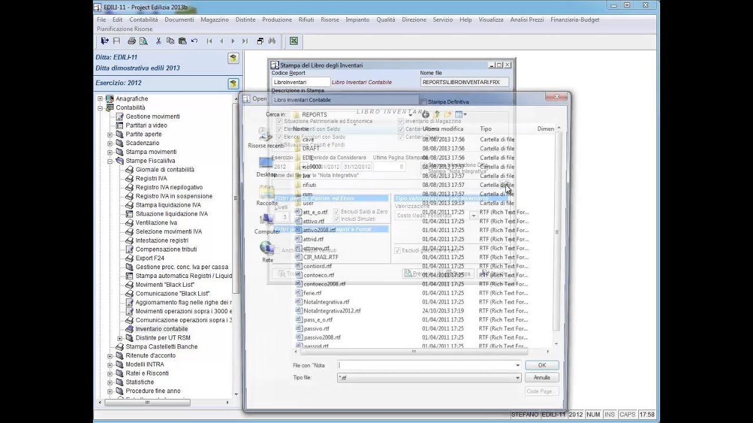Click the cascading windows toolbar icon
Image resolution: width=753 pixels, height=423 pixels.
[260, 41]
